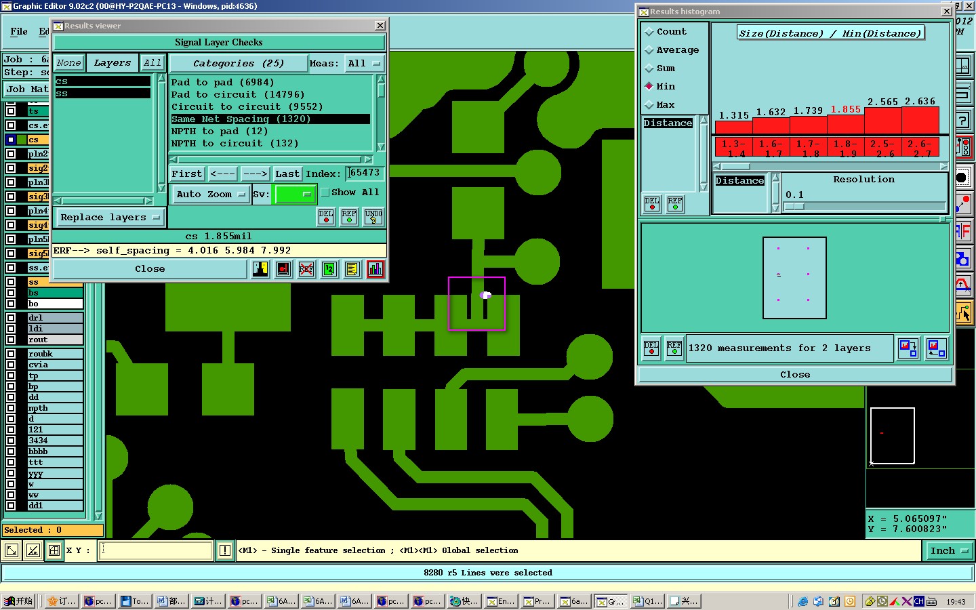Open the Replace layers dropdown
This screenshot has height=610, width=976.
pos(110,218)
